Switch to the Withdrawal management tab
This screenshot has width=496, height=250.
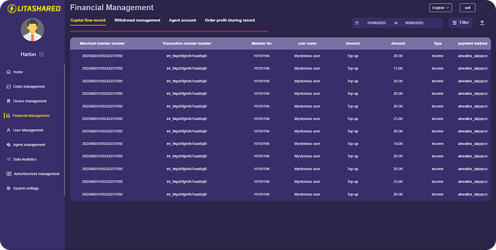(137, 20)
